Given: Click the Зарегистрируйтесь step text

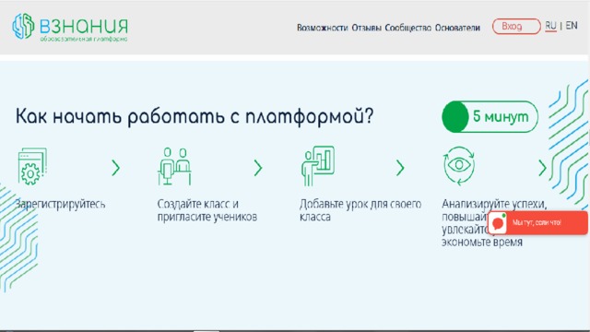Looking at the screenshot, I should click(61, 204).
